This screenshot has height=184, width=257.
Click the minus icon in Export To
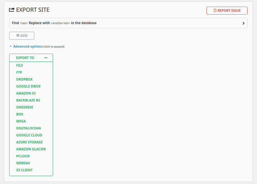pos(46,58)
